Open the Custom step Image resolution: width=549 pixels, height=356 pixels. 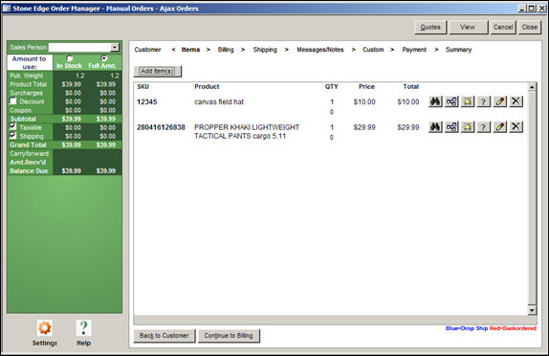[x=373, y=50]
